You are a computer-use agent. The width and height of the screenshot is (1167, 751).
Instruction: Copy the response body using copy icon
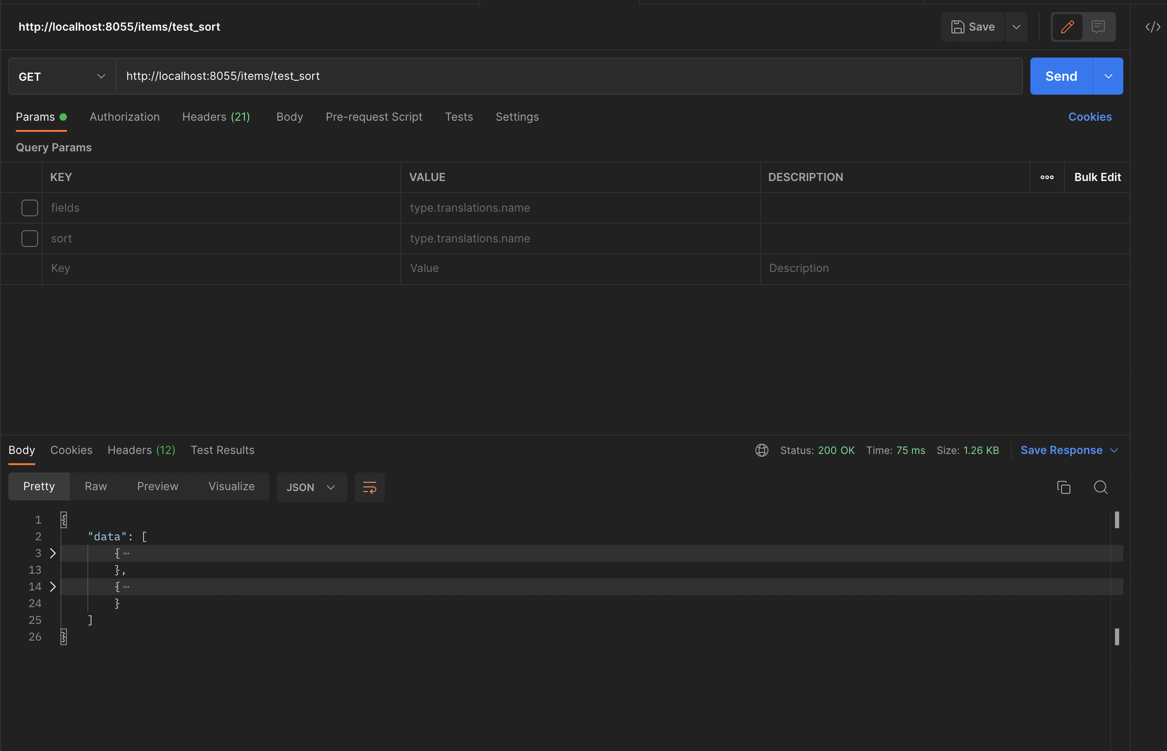(1063, 487)
